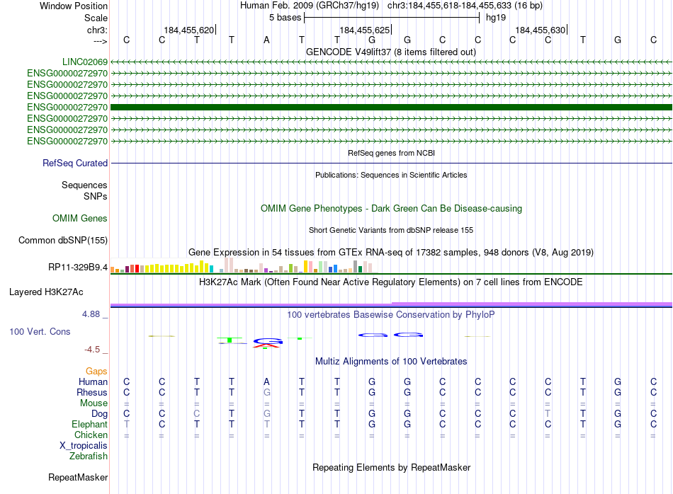Click the 184,455,630 position marker
The height and width of the screenshot is (494, 673).
point(541,30)
